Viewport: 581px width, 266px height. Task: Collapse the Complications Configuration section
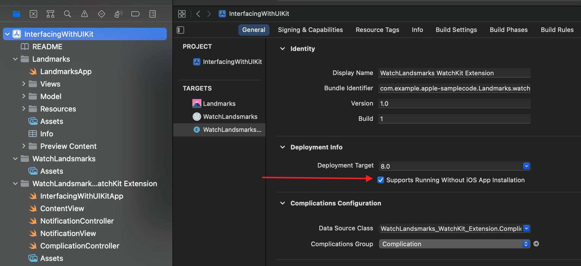283,203
